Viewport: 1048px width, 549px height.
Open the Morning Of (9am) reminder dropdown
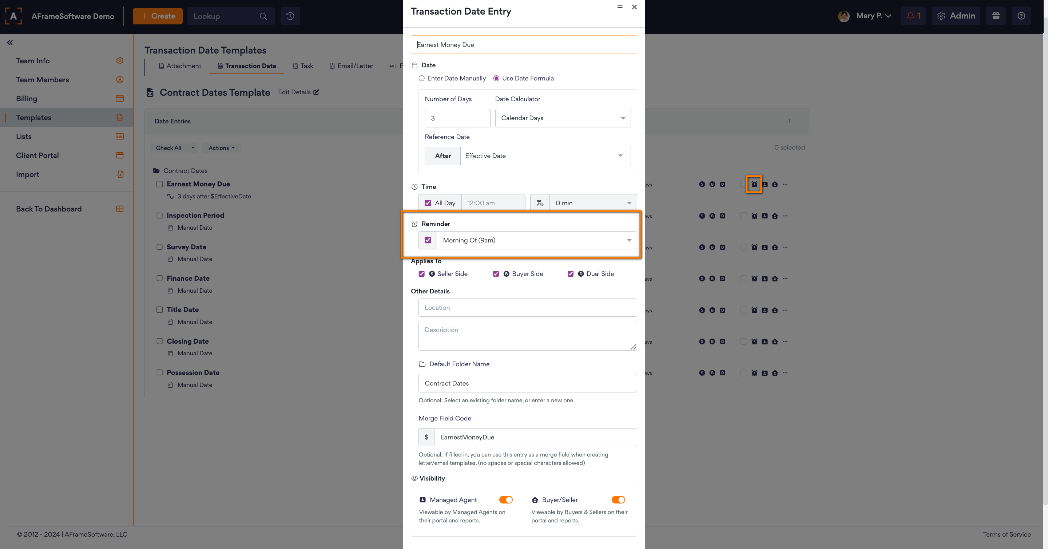click(536, 240)
